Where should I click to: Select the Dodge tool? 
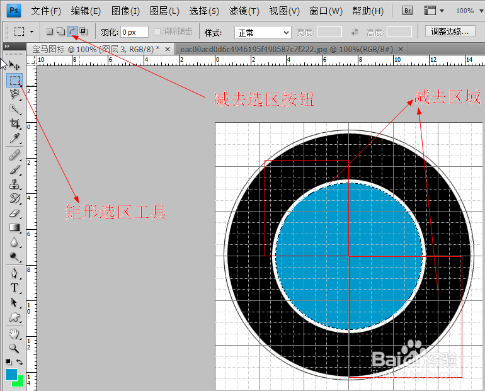coord(14,257)
